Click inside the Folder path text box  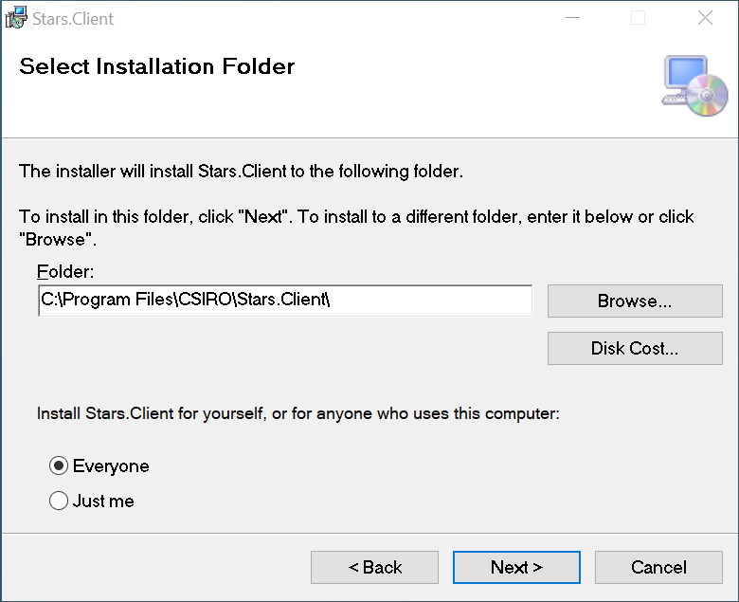(x=284, y=301)
